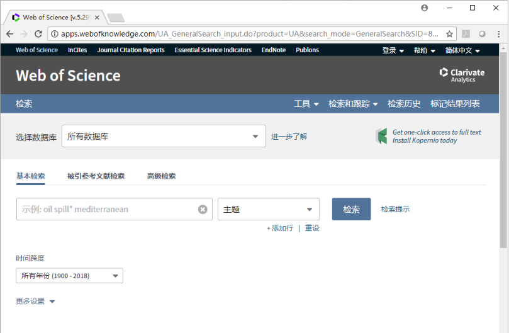Bookmark page with star icon
The image size is (509, 333).
coord(449,34)
